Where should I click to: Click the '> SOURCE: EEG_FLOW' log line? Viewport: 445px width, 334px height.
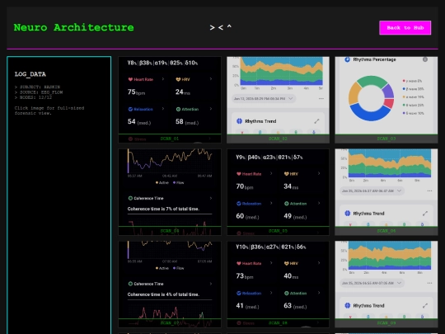click(39, 92)
